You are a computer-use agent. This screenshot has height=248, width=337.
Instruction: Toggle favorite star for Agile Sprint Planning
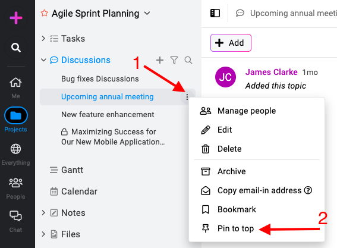44,13
